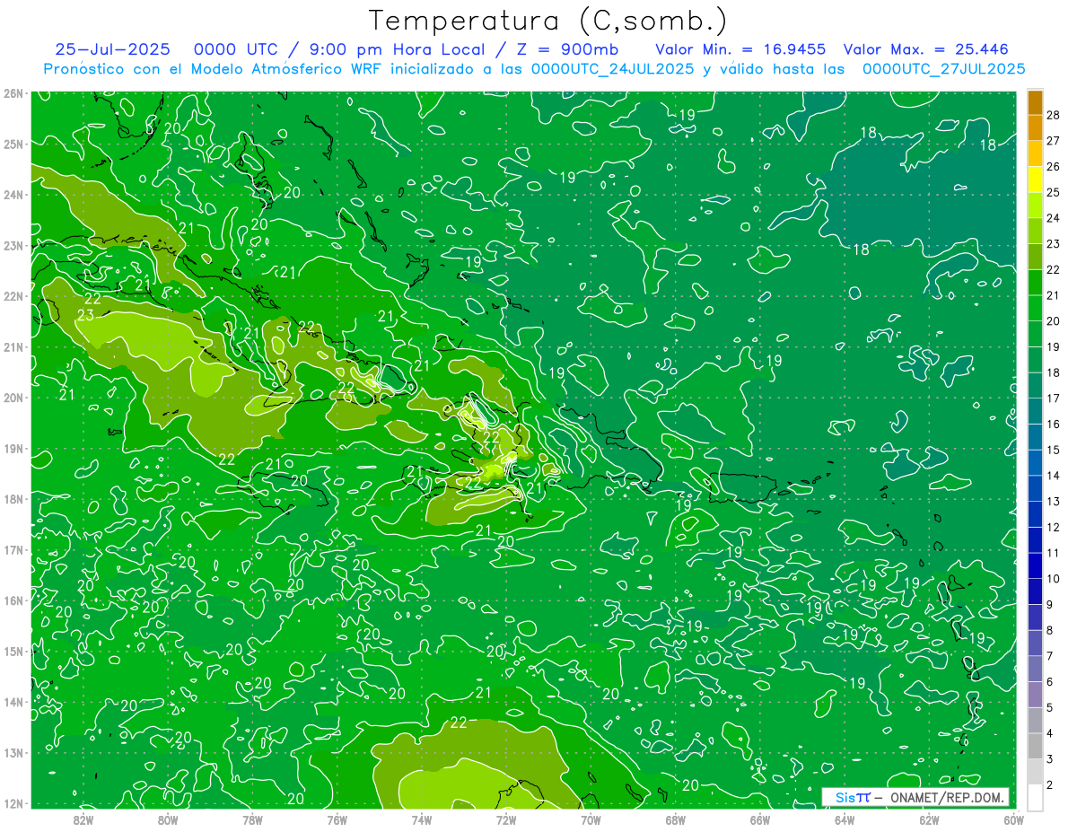Click the longitude label '76W'
1077x832 pixels.
tap(337, 819)
